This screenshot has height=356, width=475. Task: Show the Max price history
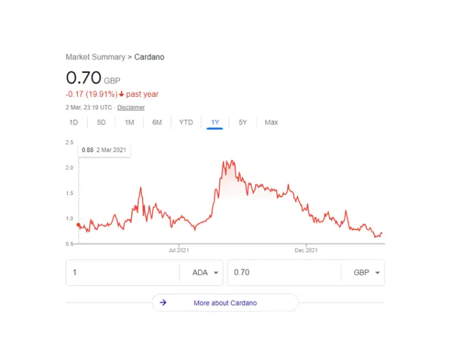pyautogui.click(x=271, y=122)
